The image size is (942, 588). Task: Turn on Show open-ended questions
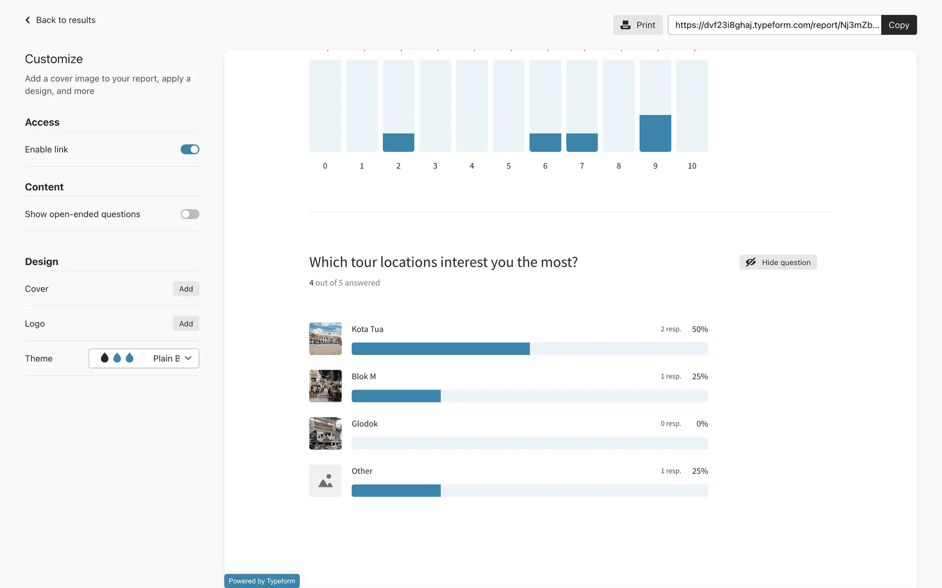pyautogui.click(x=190, y=214)
